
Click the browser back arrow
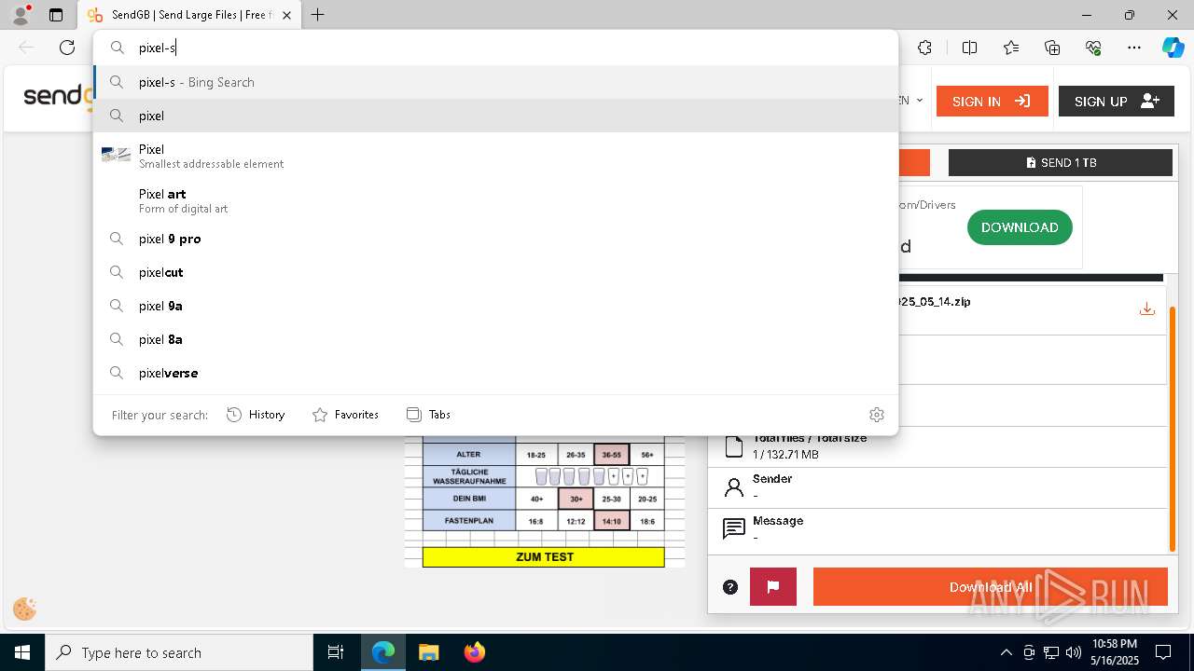26,48
